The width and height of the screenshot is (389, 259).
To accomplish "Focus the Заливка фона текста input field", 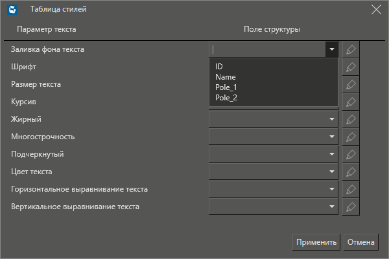I will click(267, 49).
